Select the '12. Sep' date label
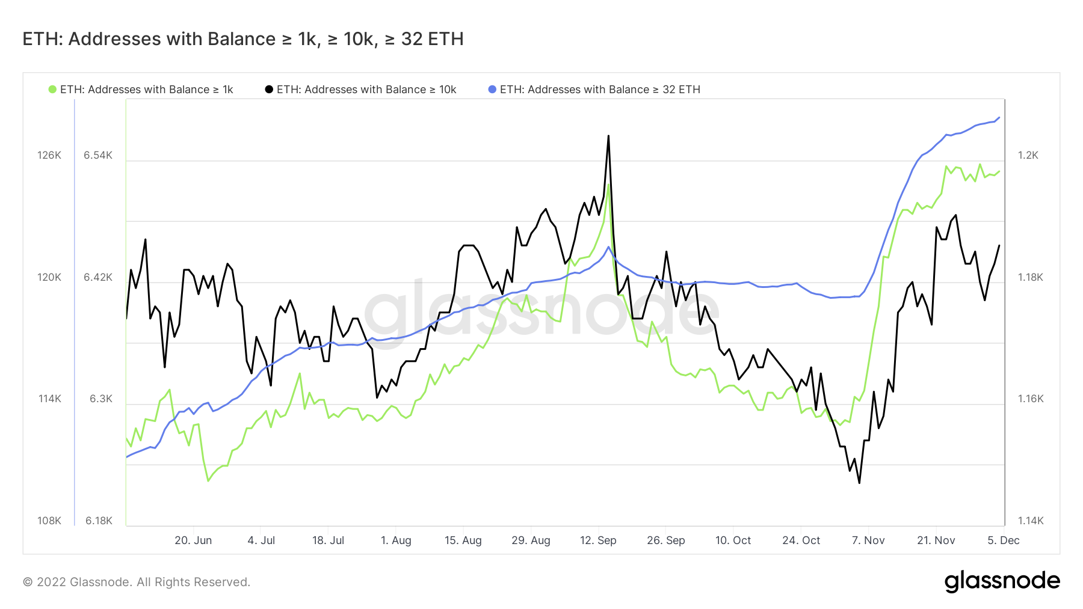This screenshot has height=609, width=1083. 598,540
